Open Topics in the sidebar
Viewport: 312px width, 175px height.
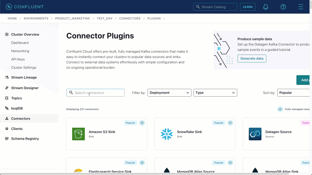point(17,98)
